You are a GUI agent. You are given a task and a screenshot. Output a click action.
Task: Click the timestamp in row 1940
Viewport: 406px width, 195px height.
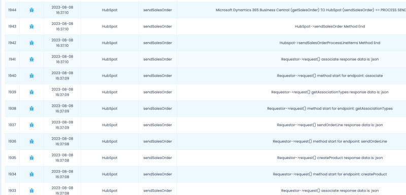click(62, 76)
